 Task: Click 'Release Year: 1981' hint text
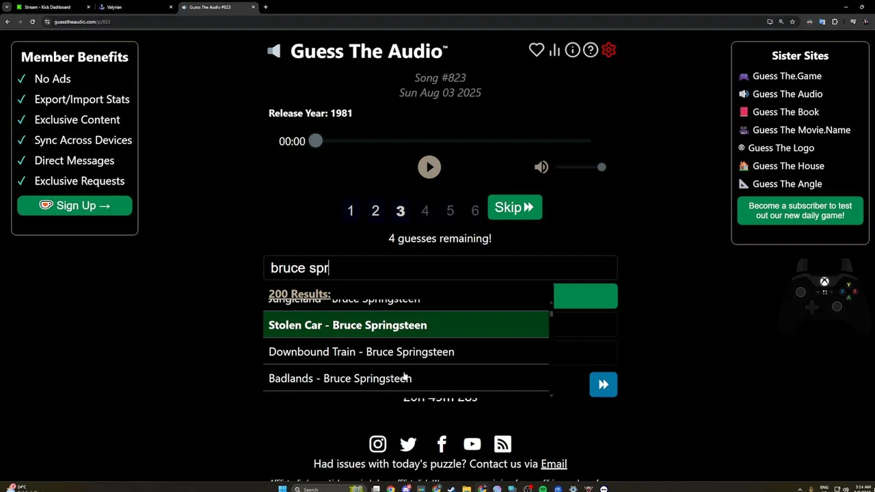click(x=310, y=113)
